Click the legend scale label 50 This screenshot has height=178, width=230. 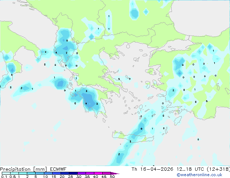click(x=112, y=177)
